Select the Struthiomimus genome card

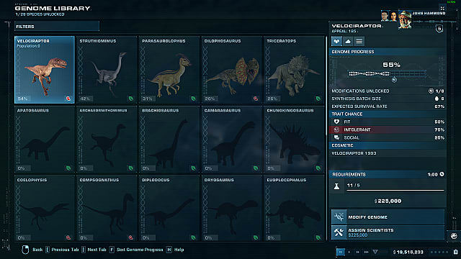(107, 70)
